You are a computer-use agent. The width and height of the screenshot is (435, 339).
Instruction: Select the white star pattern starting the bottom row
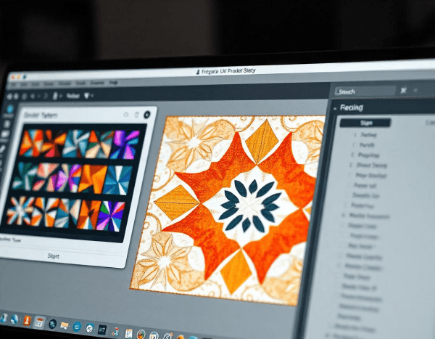pos(19,211)
